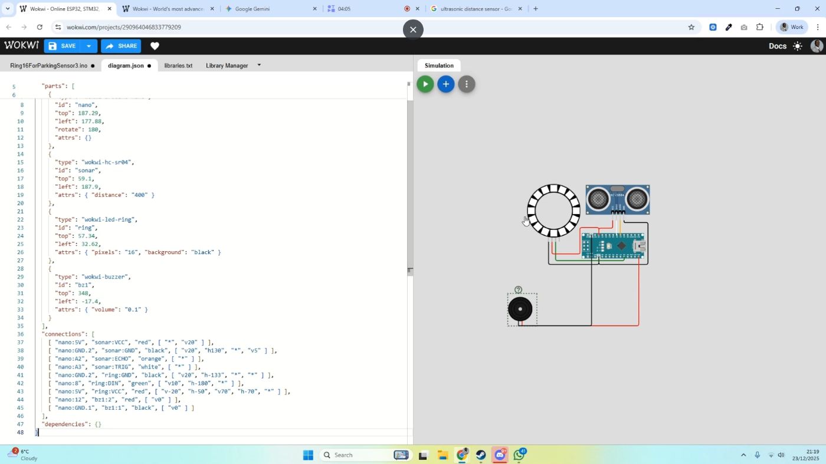Switch to the libraries.txt tab

[178, 65]
